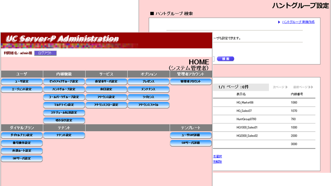Click the HOME page heading
This screenshot has width=331, height=186.
(x=199, y=62)
